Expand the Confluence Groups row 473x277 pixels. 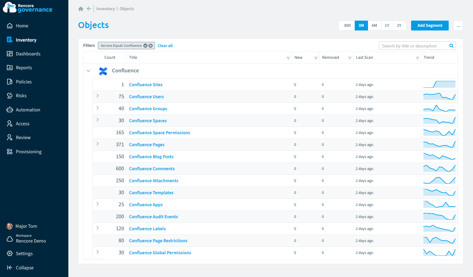[98, 108]
